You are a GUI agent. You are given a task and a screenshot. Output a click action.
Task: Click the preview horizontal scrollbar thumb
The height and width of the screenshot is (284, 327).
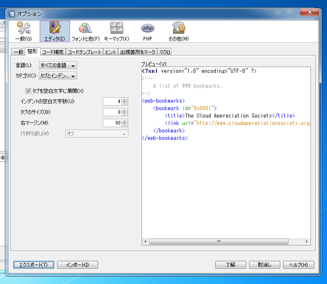[219, 241]
